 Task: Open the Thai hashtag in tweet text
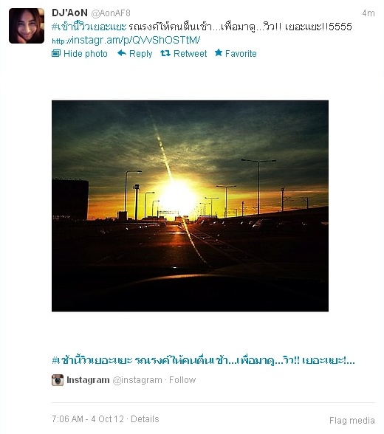(x=89, y=27)
